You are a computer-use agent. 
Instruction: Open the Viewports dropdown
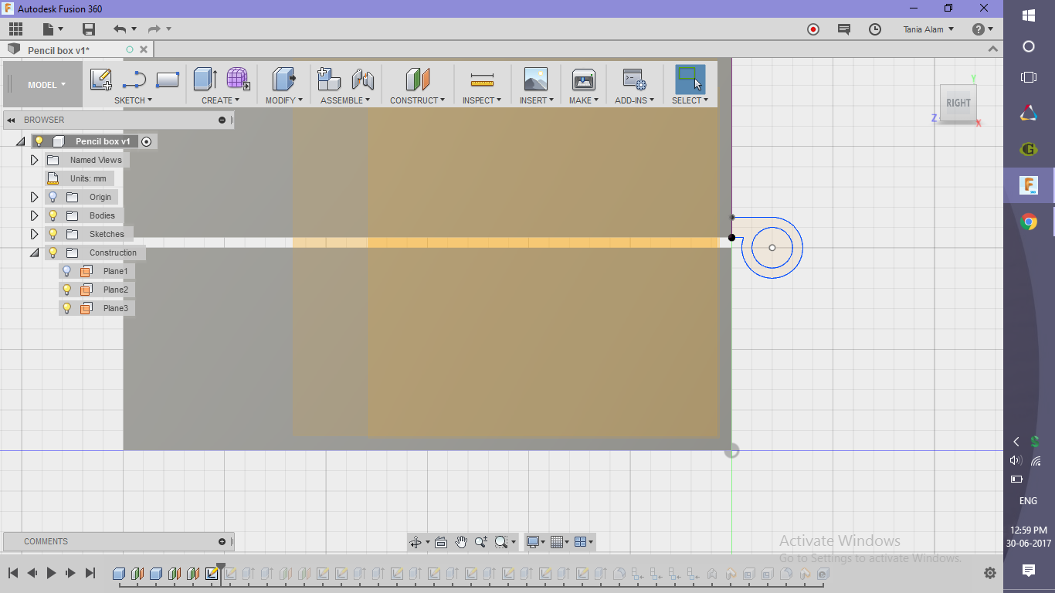coord(584,542)
